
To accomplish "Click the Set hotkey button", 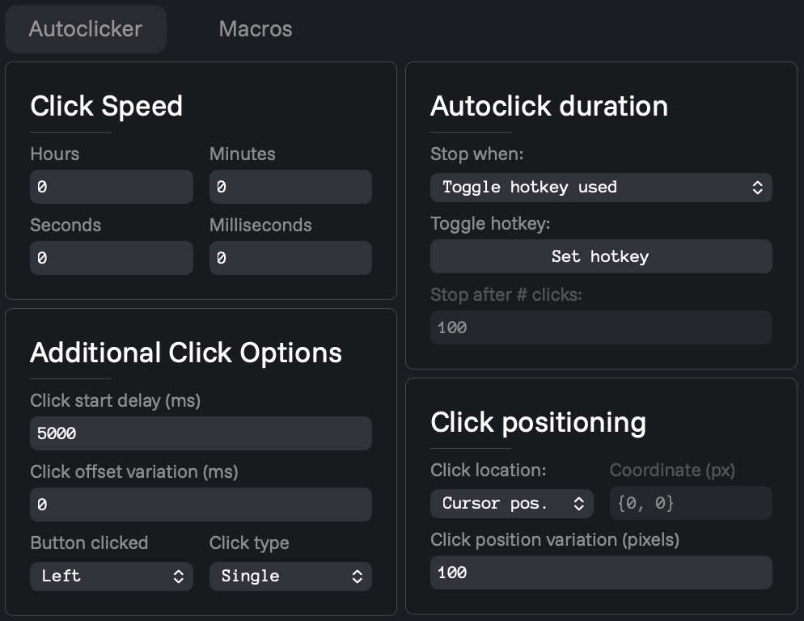I will 600,256.
